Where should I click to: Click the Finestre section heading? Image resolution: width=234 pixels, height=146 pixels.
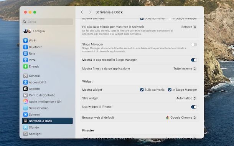[x=88, y=130]
